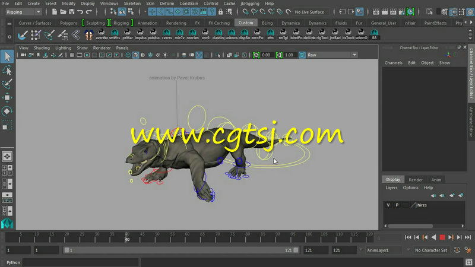Run the zeroPo shelf script

click(x=258, y=34)
